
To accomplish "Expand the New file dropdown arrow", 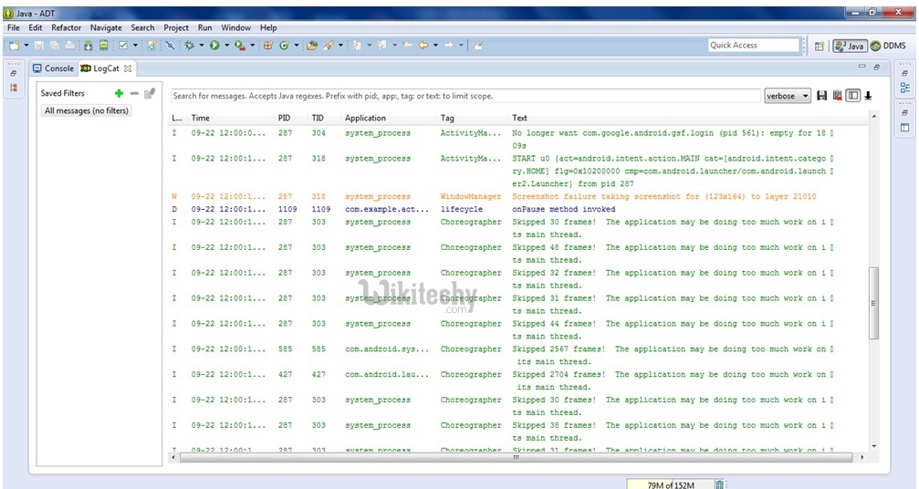I will [26, 45].
